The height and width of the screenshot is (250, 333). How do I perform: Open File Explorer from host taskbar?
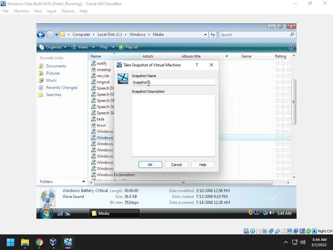click(25, 242)
